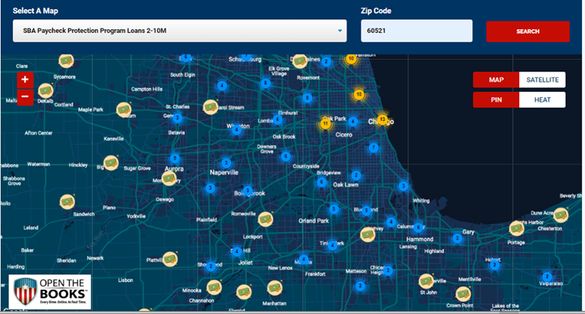The height and width of the screenshot is (314, 585).
Task: Open the blue 6 cluster near Lombard
Action: tap(277, 120)
